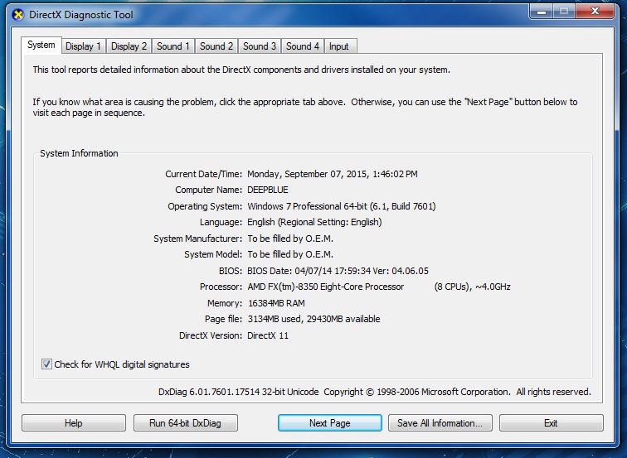Click the DxDiag 6.01.7601.17514 version text
The width and height of the screenshot is (627, 458).
pyautogui.click(x=239, y=392)
